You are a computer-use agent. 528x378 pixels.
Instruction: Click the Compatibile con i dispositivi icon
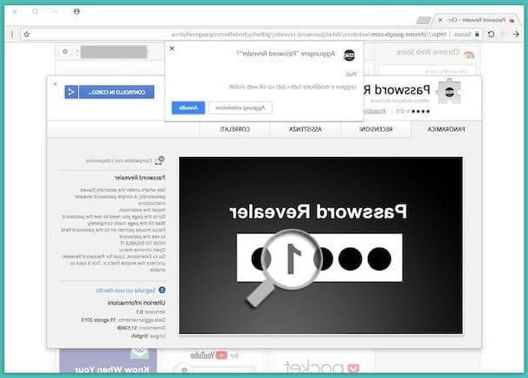tap(159, 160)
